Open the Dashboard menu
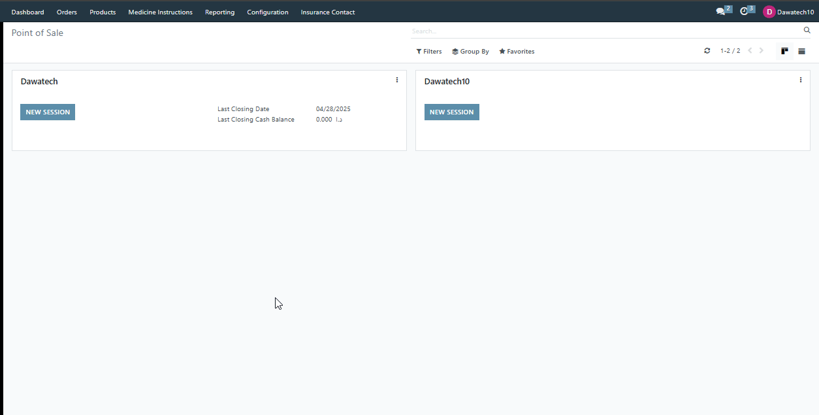This screenshot has width=819, height=415. pos(27,12)
